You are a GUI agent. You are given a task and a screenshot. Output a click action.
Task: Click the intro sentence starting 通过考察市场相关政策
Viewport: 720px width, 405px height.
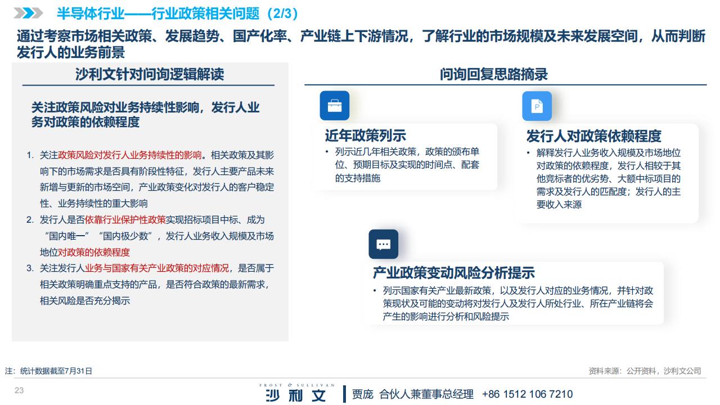[x=361, y=44]
